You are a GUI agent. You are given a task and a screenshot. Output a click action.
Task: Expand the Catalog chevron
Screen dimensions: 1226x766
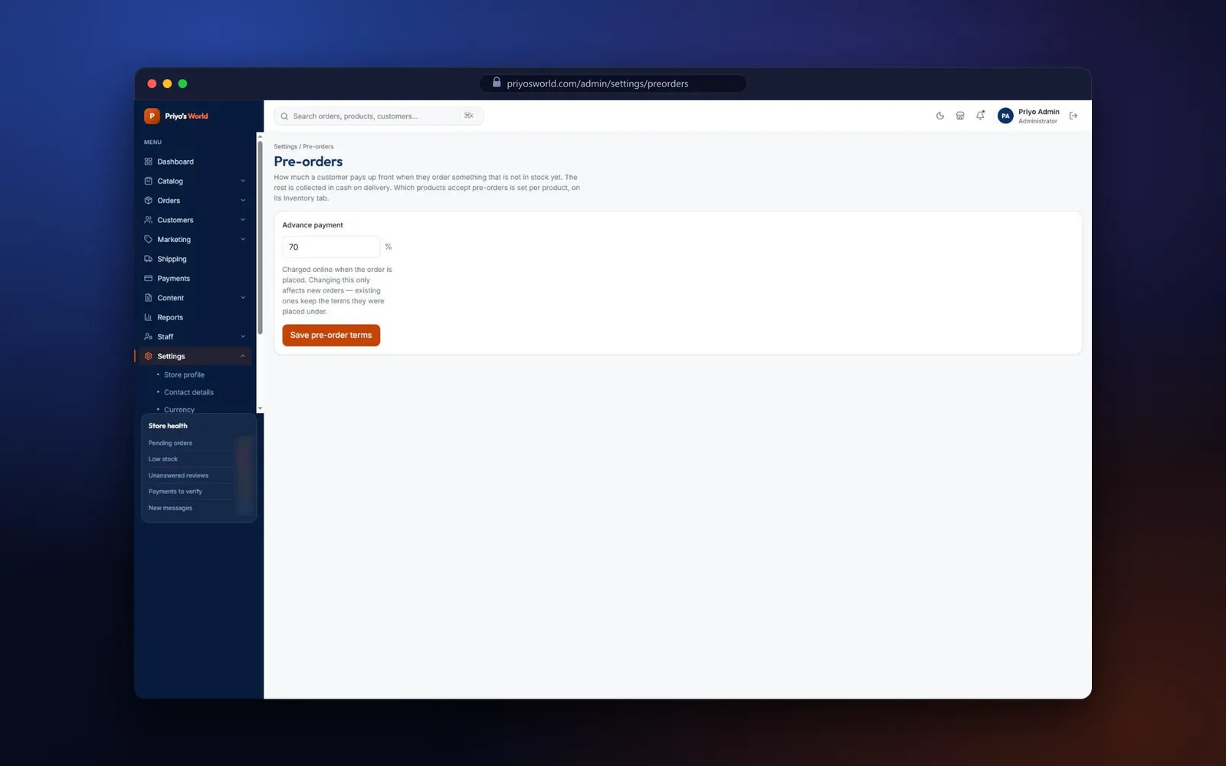point(243,181)
